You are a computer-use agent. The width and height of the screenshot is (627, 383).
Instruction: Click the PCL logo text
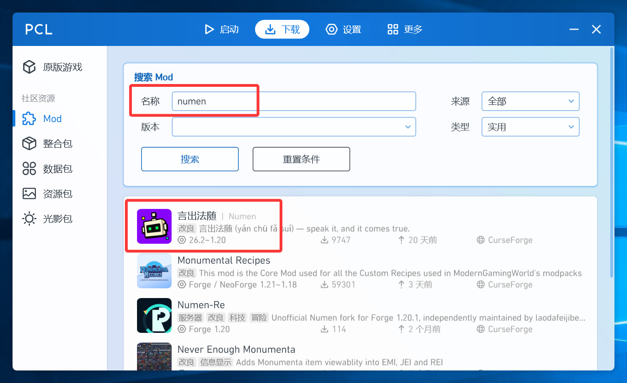click(x=39, y=30)
